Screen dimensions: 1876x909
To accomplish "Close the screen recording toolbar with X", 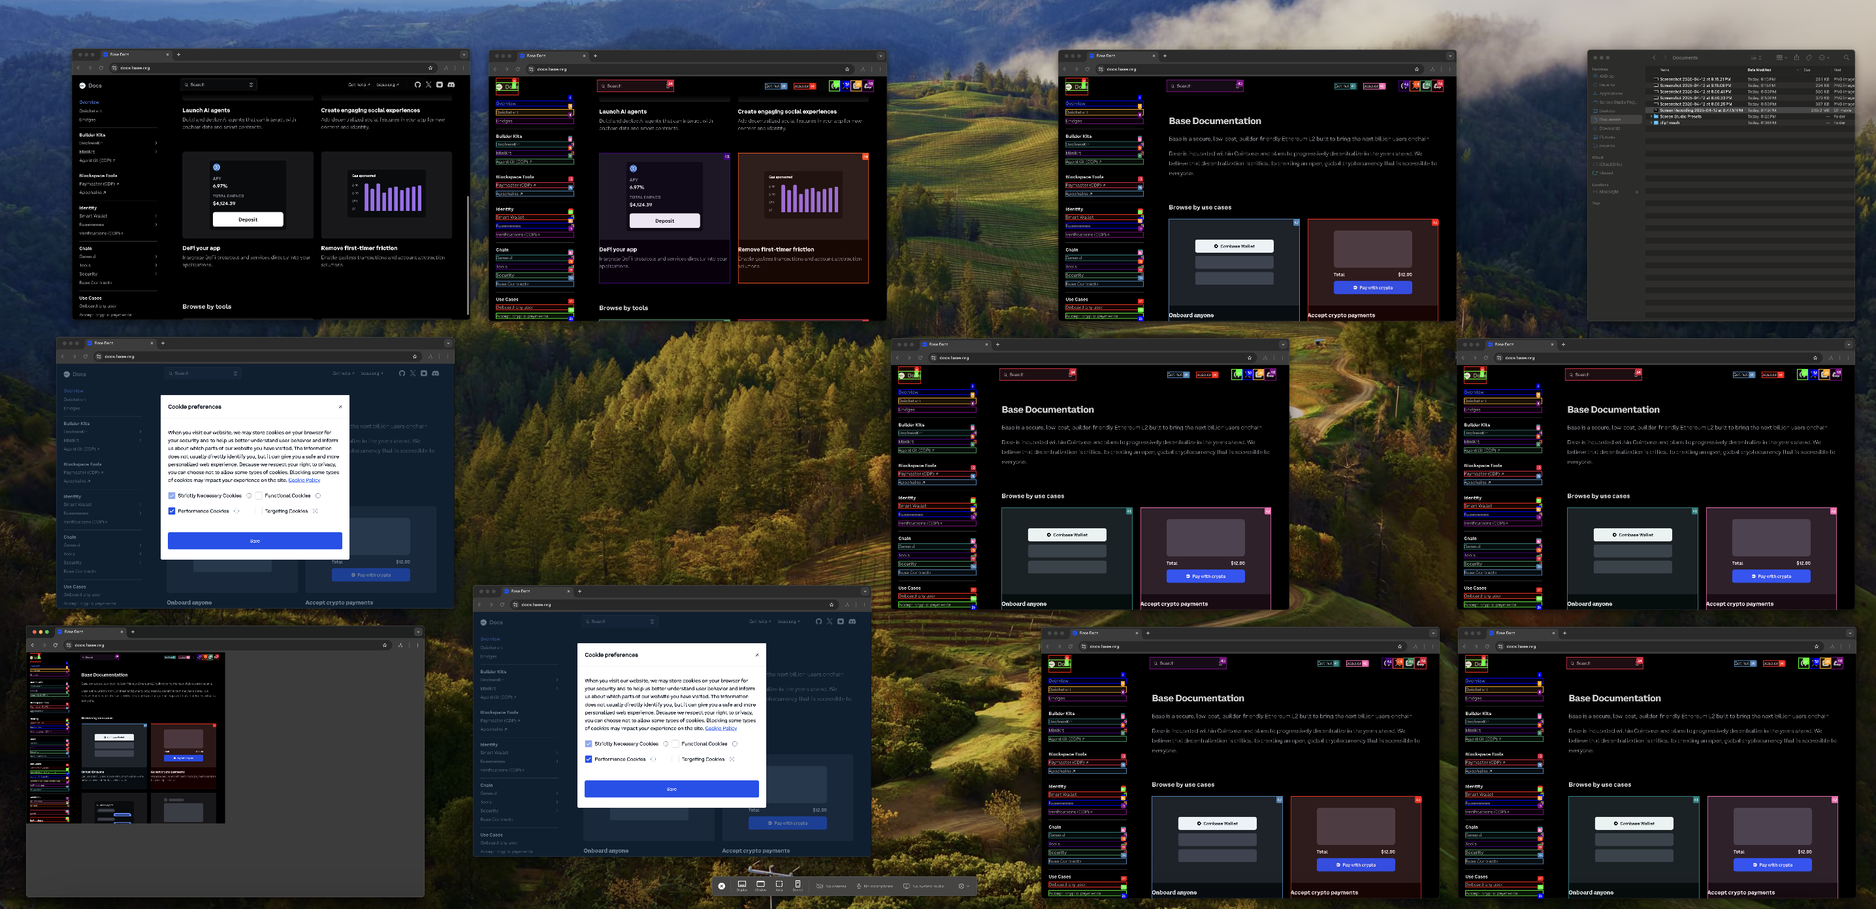I will tap(722, 885).
